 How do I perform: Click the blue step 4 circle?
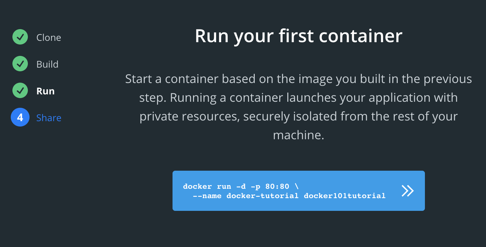(x=20, y=117)
